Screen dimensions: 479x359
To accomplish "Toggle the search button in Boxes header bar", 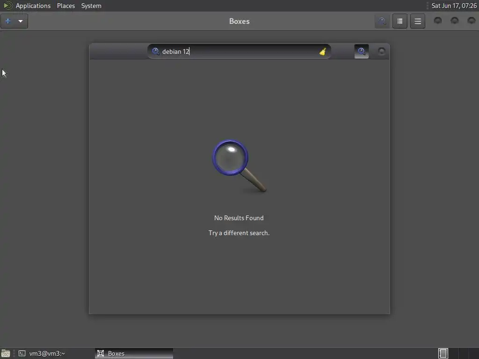I will pos(382,21).
